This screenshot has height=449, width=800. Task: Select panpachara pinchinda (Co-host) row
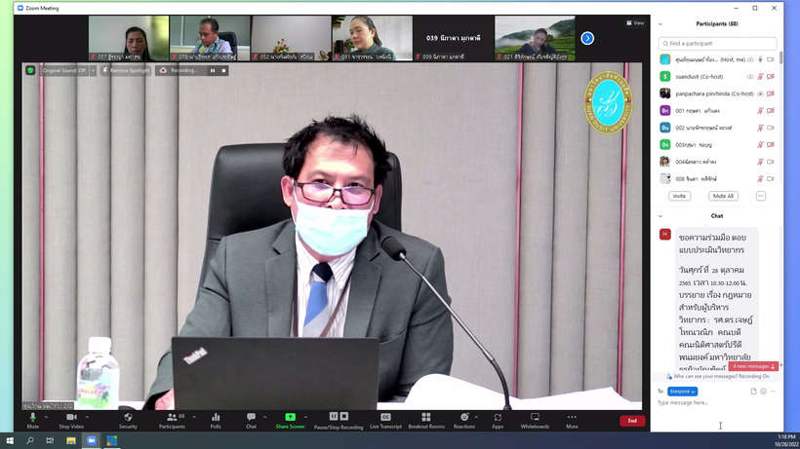717,94
